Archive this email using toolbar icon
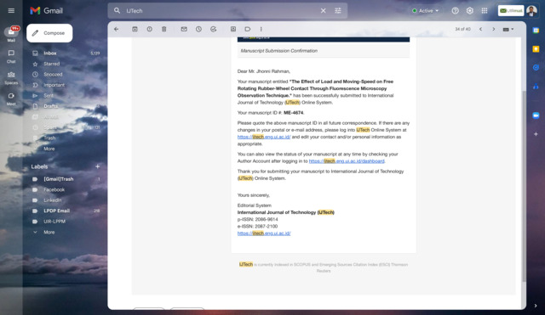The width and height of the screenshot is (545, 315). coord(135,30)
